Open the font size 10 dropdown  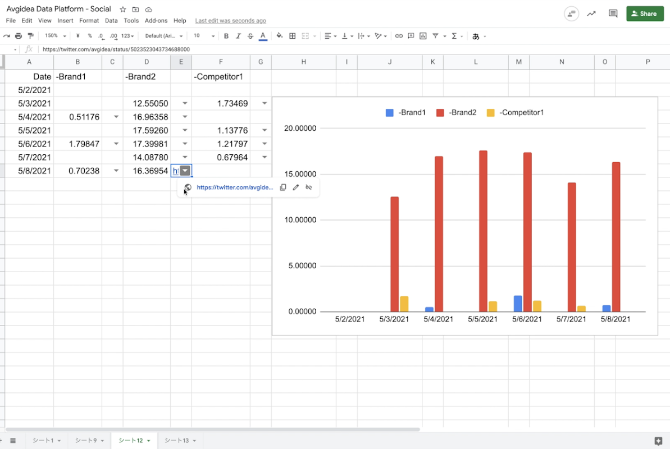pyautogui.click(x=204, y=36)
